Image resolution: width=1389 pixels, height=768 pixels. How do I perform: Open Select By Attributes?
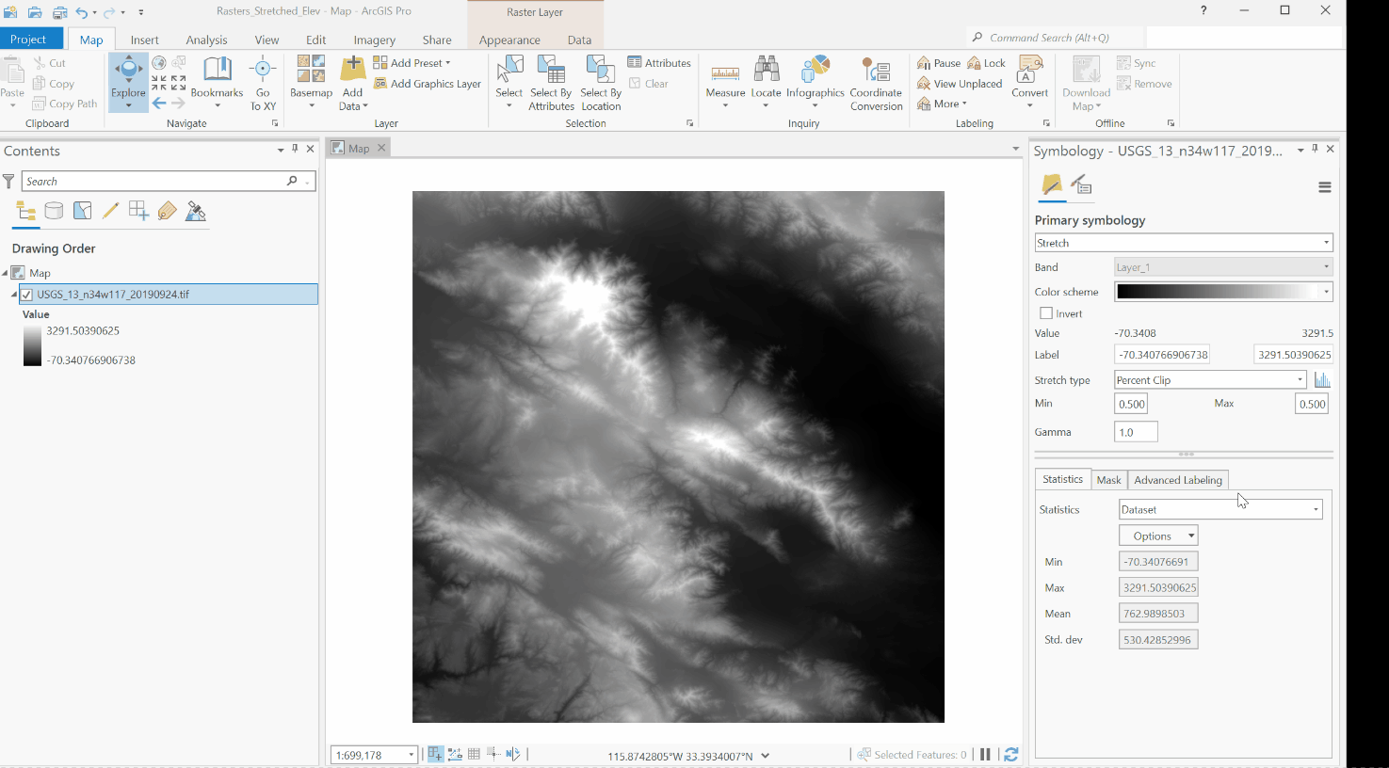[x=551, y=82]
